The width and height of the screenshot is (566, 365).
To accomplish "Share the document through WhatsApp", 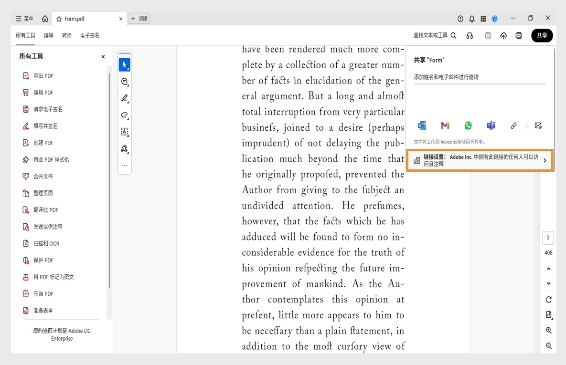I will pos(468,125).
